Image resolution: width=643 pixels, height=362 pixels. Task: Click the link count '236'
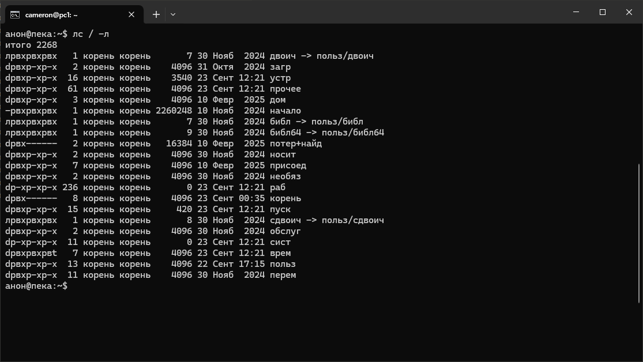(x=70, y=187)
